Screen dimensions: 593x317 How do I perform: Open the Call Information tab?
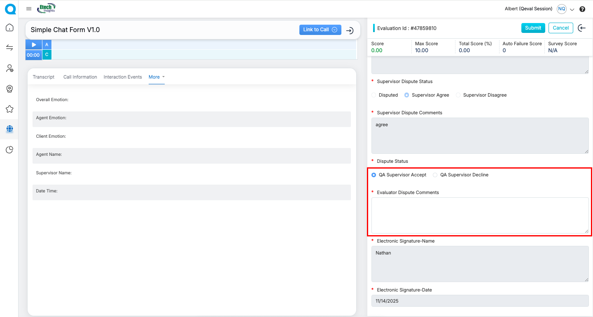point(80,77)
